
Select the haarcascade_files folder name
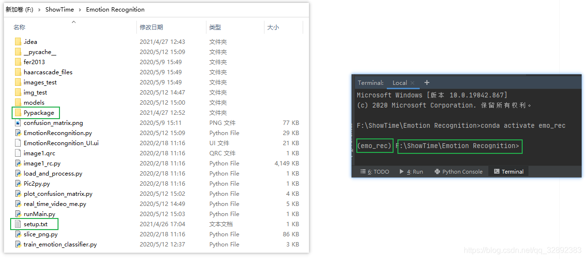[48, 72]
